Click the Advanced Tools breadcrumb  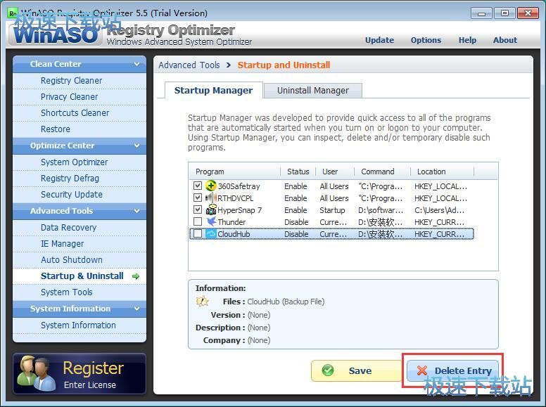(189, 65)
